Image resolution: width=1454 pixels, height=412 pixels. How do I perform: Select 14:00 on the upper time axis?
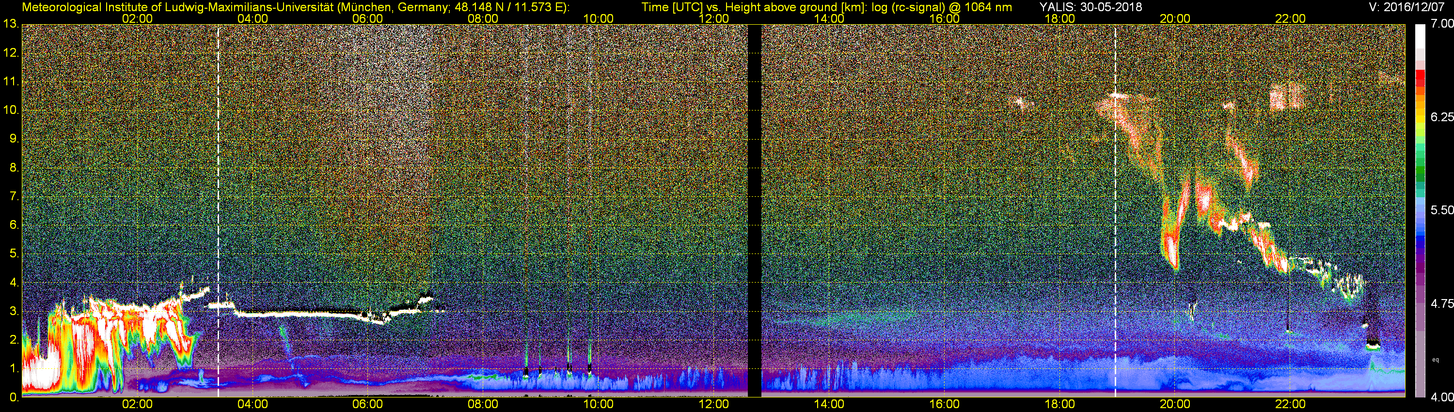pyautogui.click(x=829, y=18)
